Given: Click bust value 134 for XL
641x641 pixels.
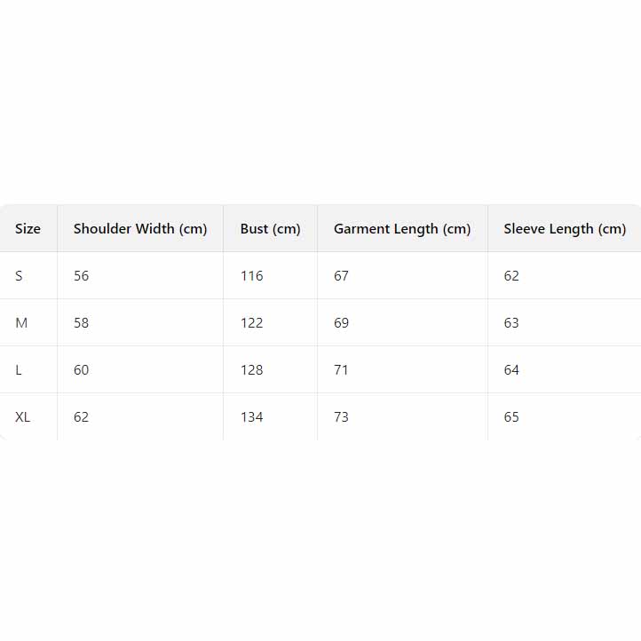Looking at the screenshot, I should point(251,417).
